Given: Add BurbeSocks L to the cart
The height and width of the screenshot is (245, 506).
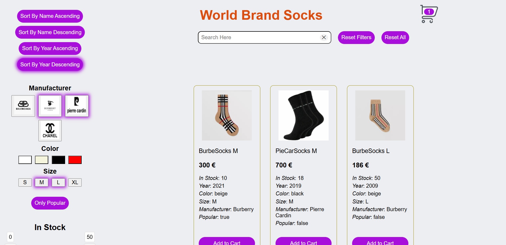Looking at the screenshot, I should point(380,242).
